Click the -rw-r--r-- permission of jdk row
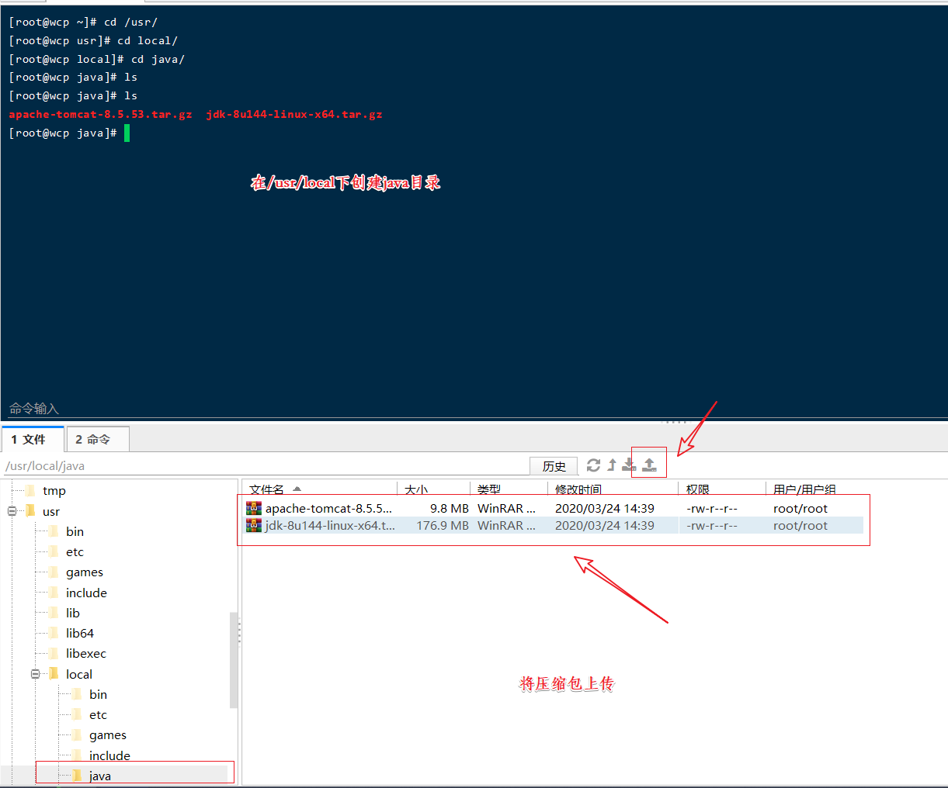This screenshot has height=788, width=948. click(712, 526)
